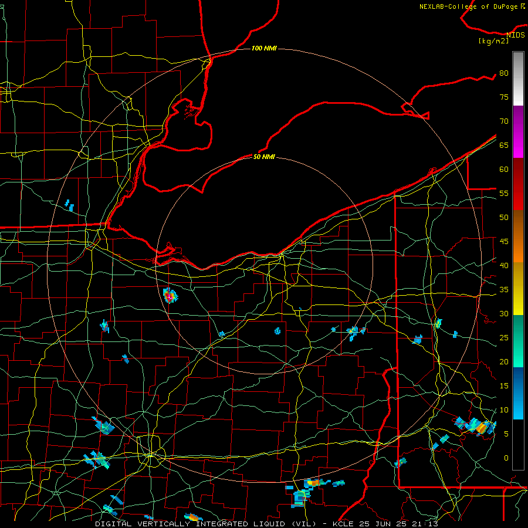Click the NIDS label
The width and height of the screenshot is (528, 528).
coord(516,35)
